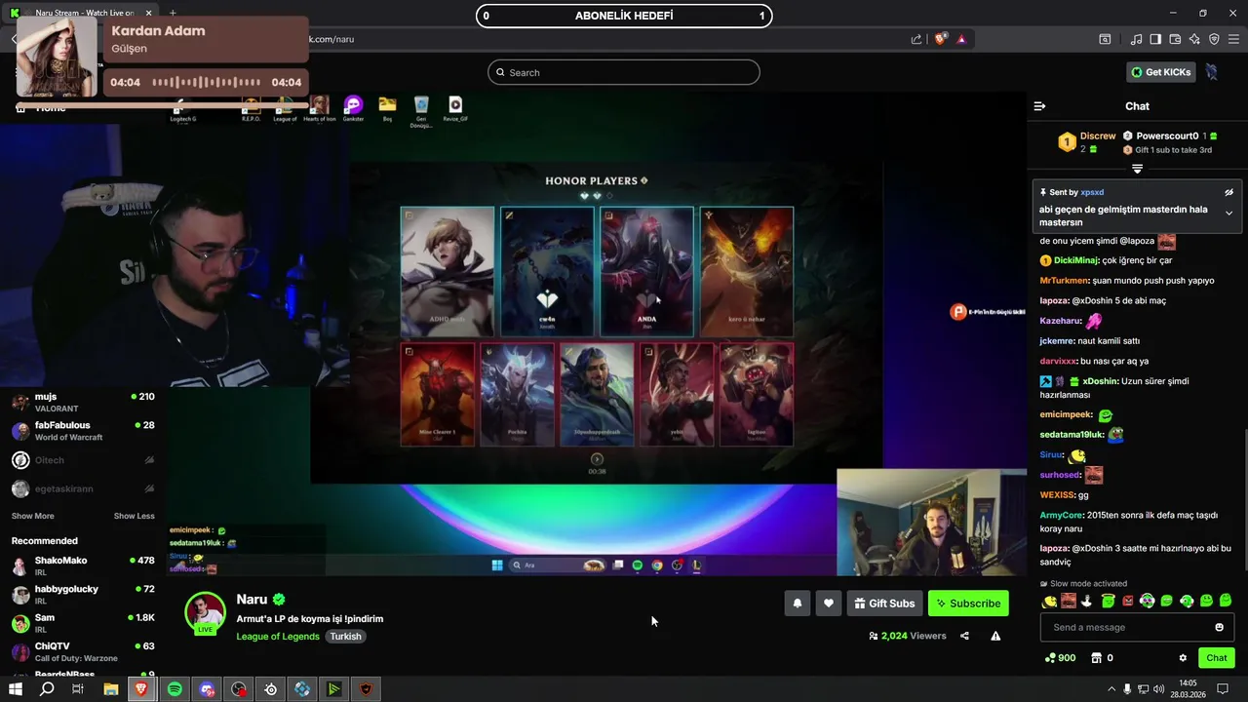Viewport: 1248px width, 702px height.
Task: Select the goose emote in the quick emote row
Action: 1088,601
